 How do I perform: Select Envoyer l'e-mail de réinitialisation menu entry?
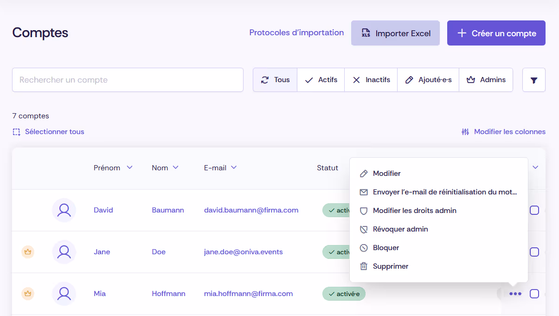(439, 192)
